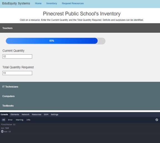160x143 pixels.
Task: Click the 93% progress bar
Action: pos(55,41)
